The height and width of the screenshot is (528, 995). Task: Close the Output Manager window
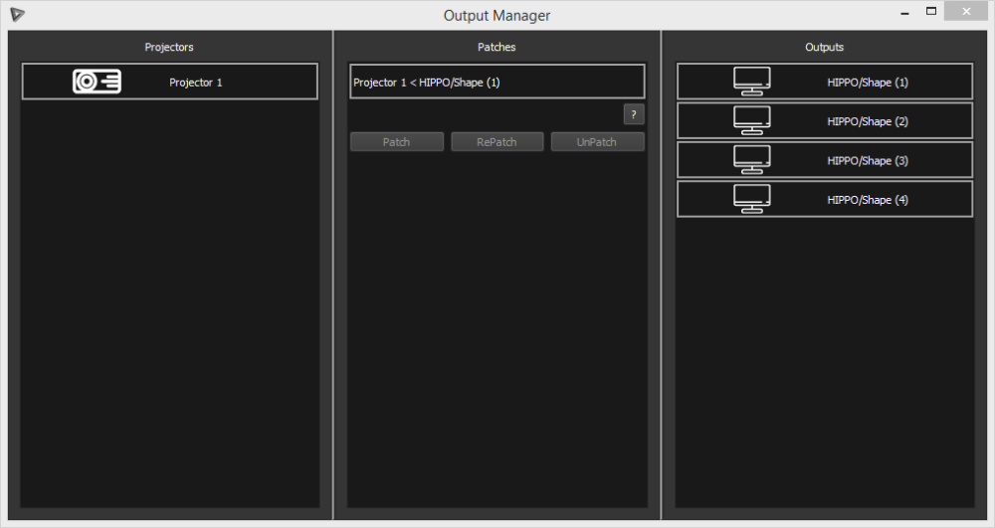pos(966,11)
